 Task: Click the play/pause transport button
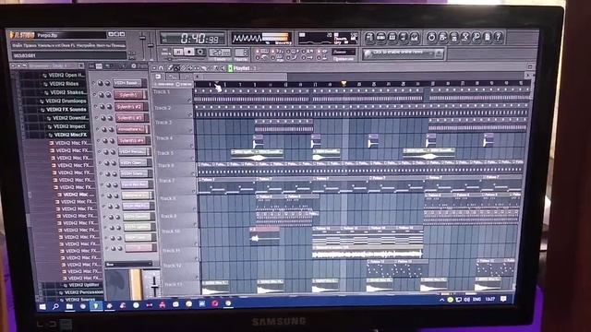(178, 52)
